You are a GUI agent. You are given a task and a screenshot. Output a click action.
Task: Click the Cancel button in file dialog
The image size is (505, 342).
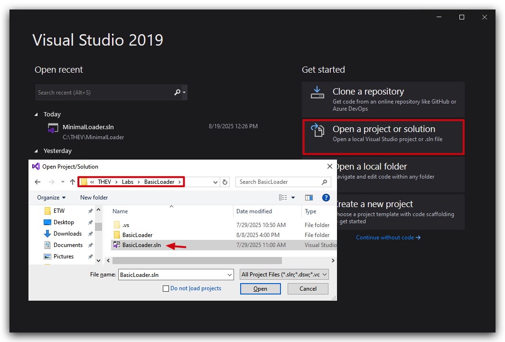click(308, 289)
